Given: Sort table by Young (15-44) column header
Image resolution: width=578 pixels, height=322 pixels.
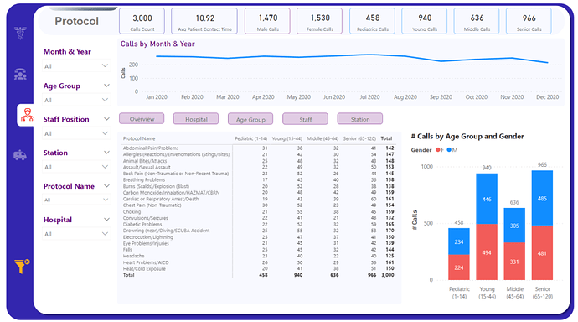Looking at the screenshot, I should click(x=286, y=138).
